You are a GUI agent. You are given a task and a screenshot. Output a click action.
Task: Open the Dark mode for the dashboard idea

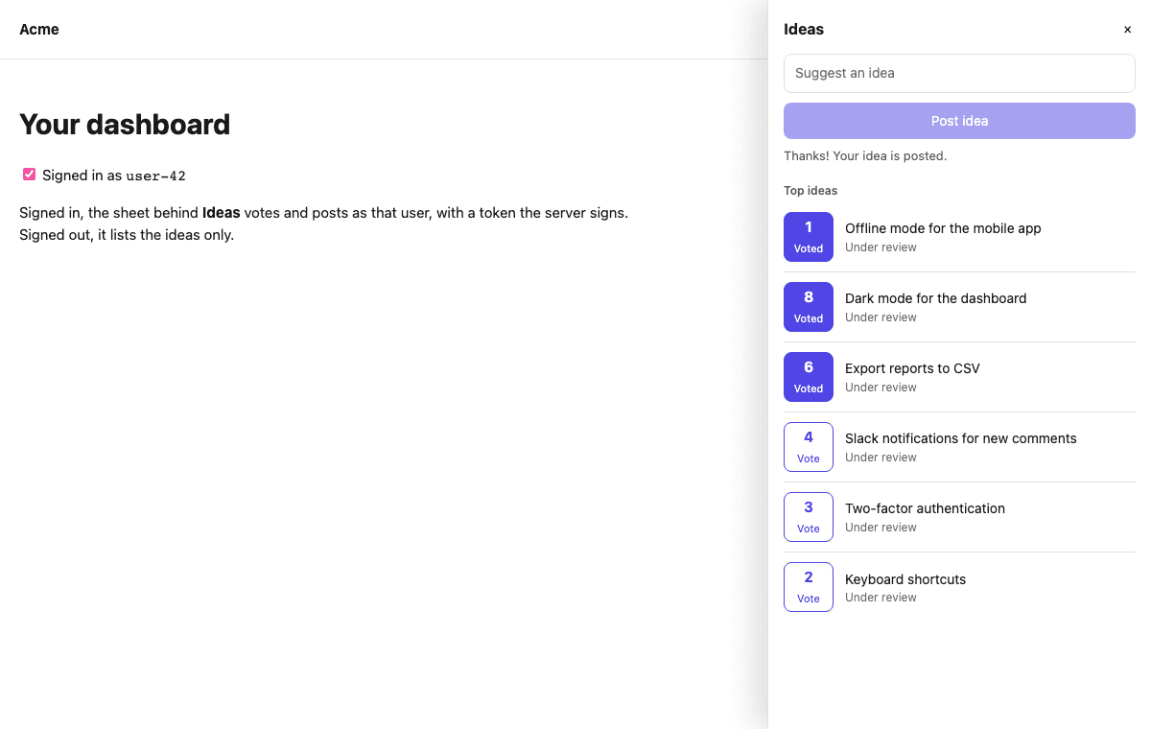pos(935,298)
